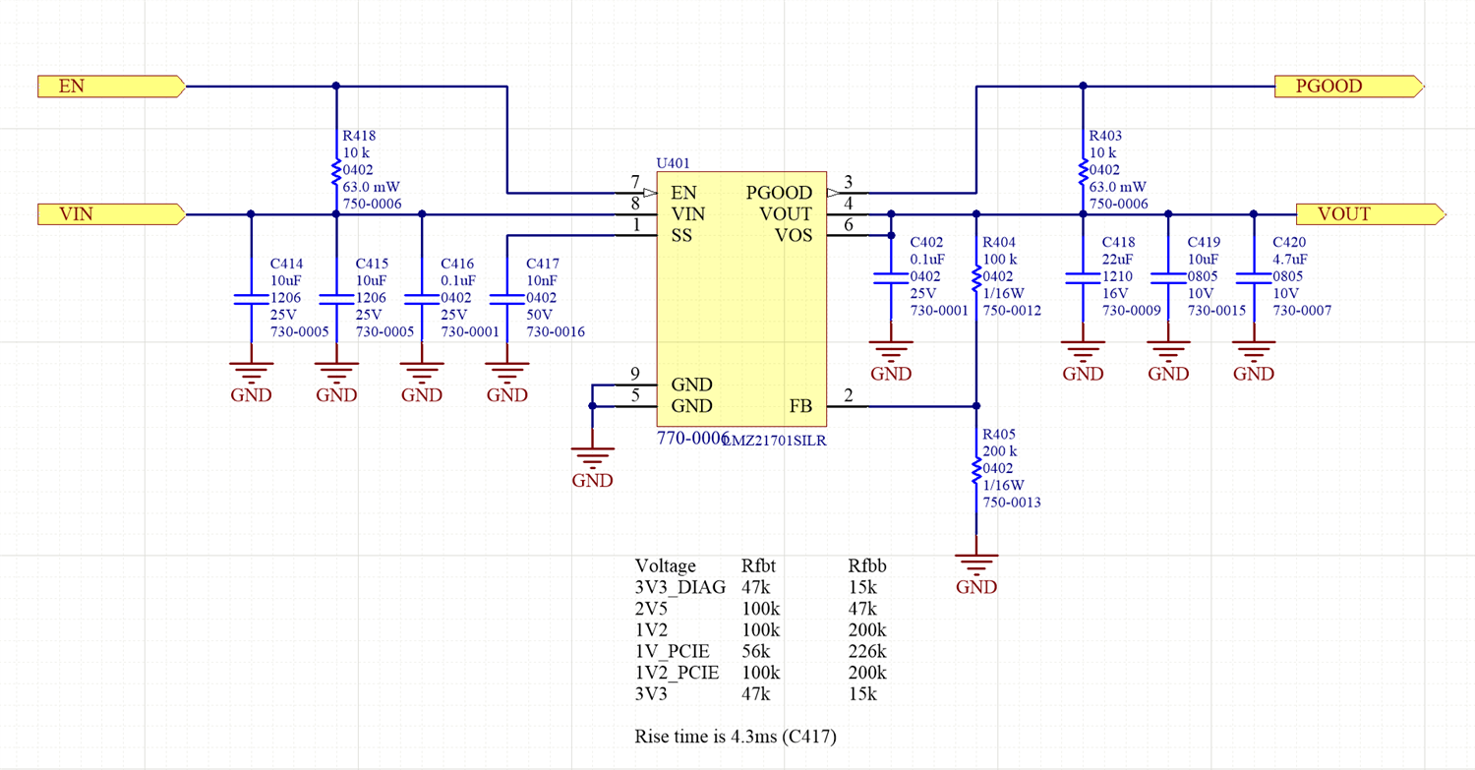Click the GND symbol under C402

click(891, 362)
